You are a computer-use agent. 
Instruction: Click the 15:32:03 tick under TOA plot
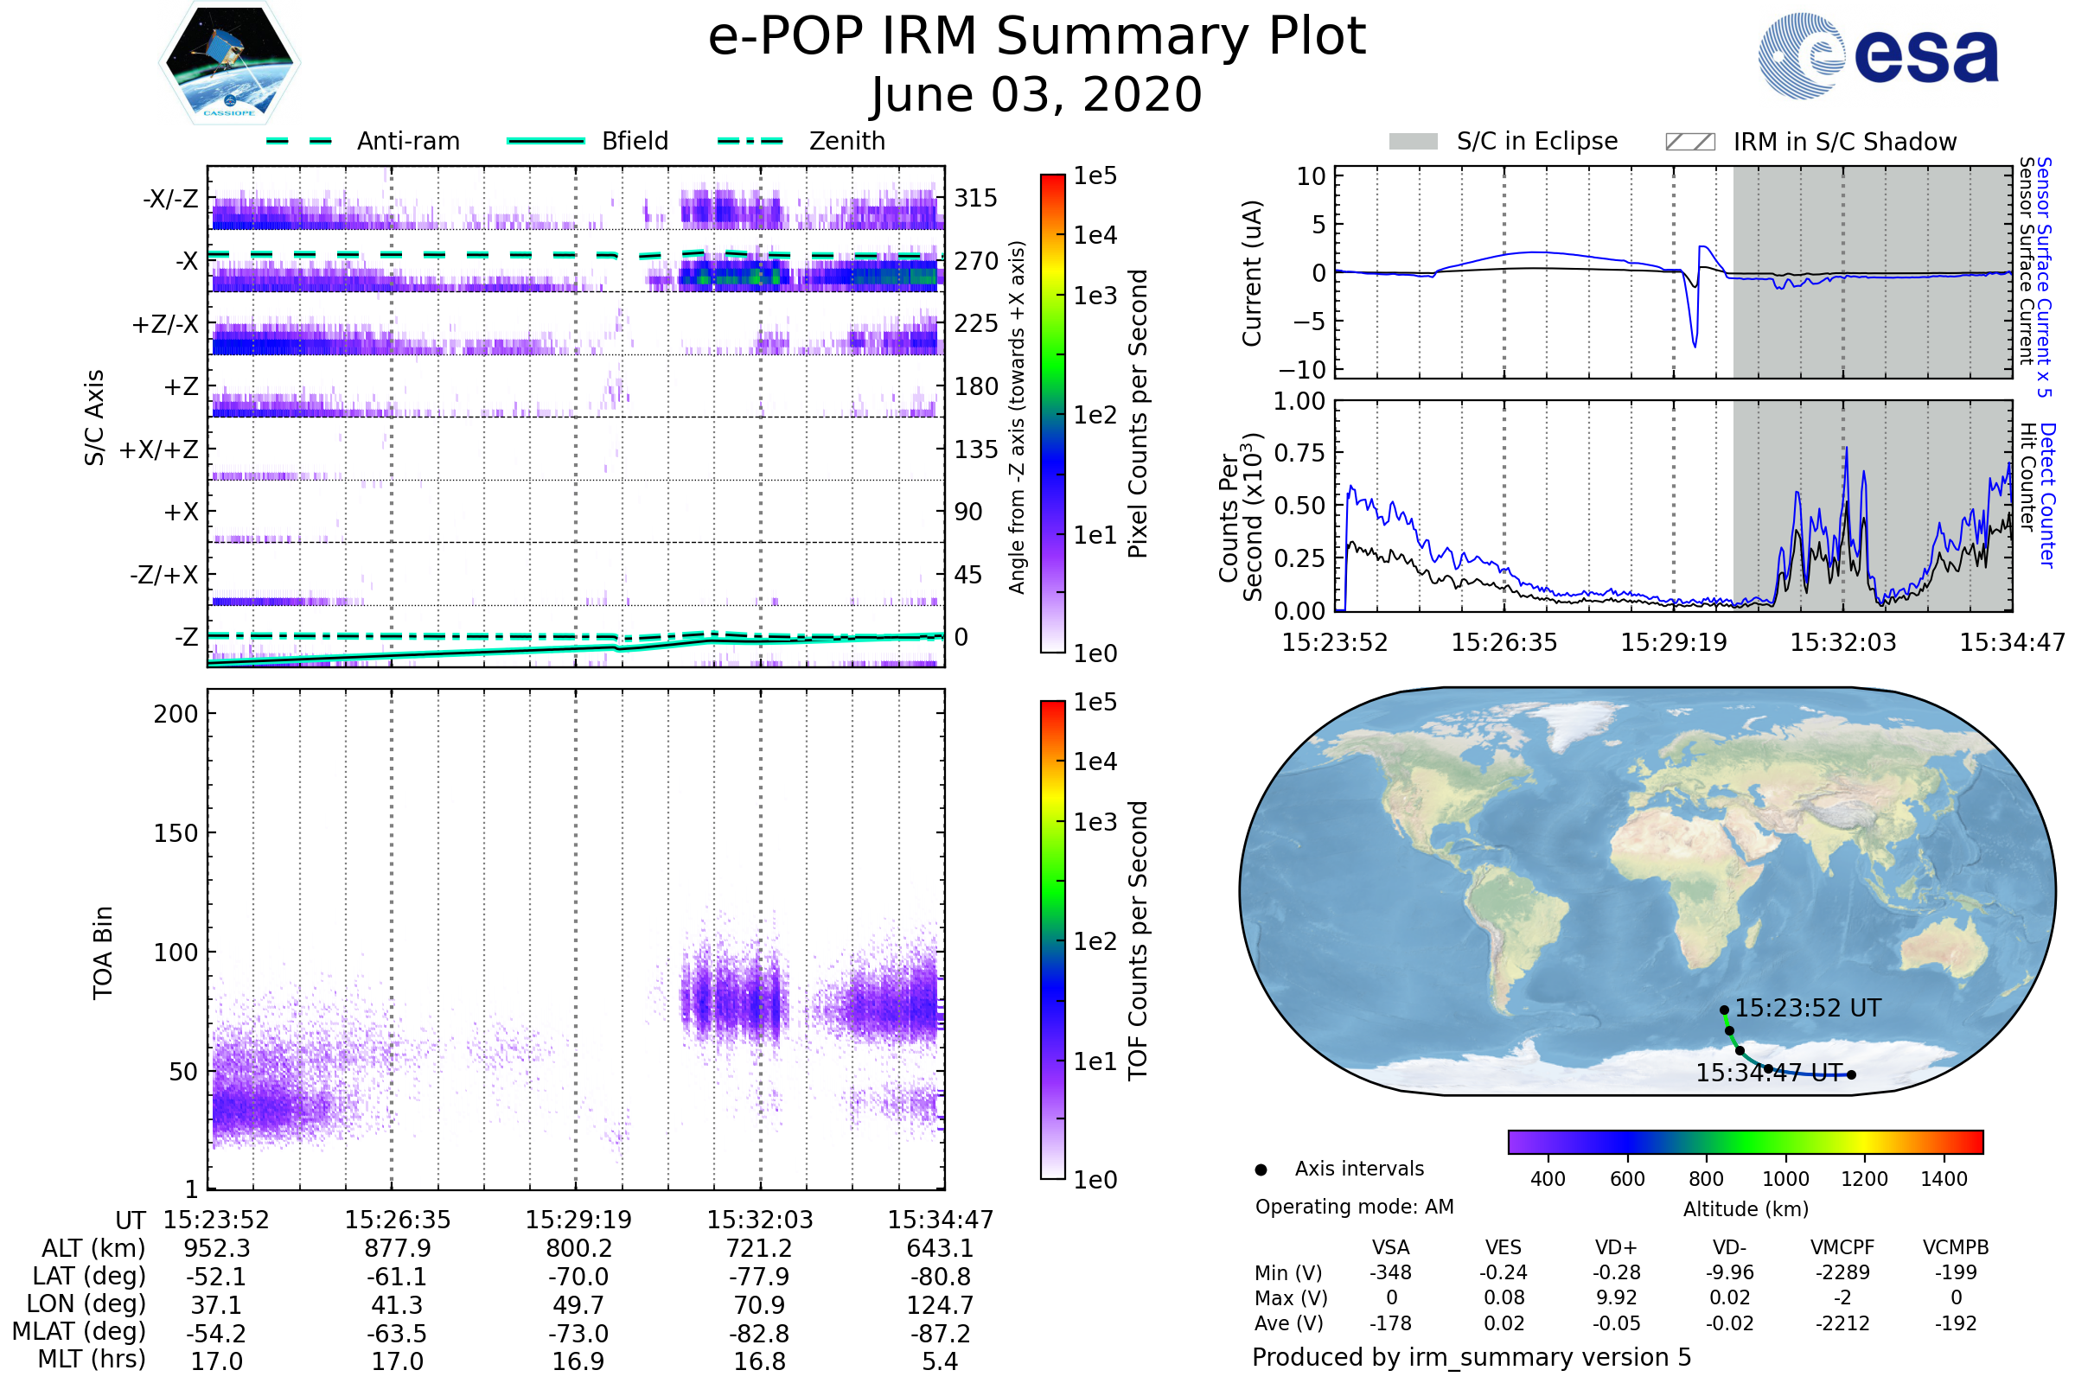point(760,1220)
